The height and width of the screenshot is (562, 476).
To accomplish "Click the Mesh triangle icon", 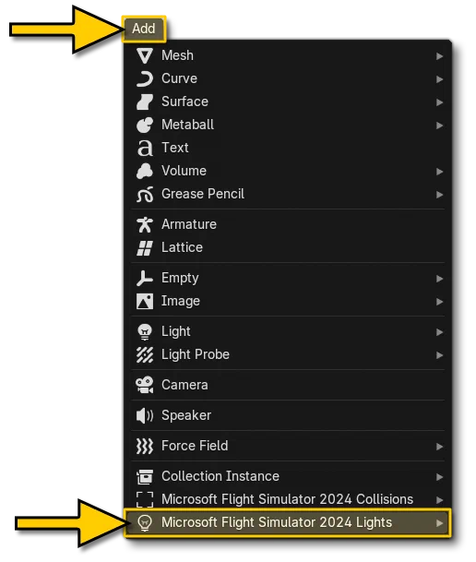I will [x=145, y=56].
